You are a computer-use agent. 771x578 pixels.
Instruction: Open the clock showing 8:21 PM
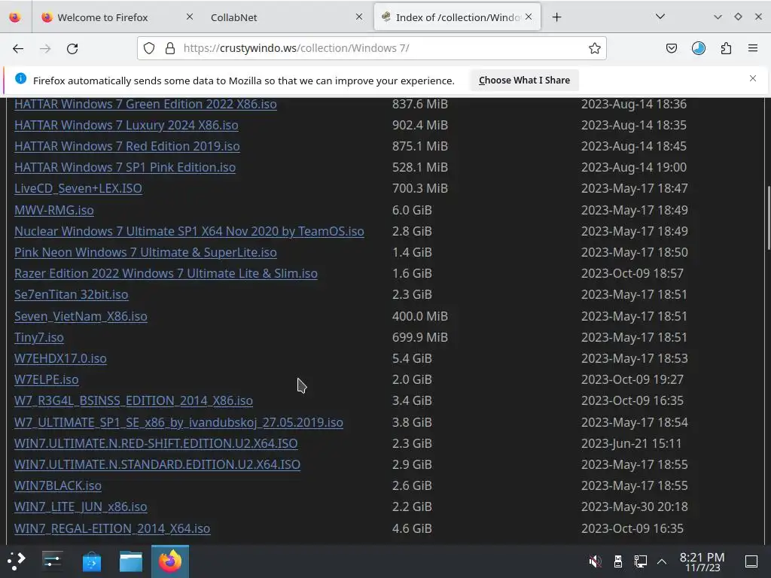point(702,561)
